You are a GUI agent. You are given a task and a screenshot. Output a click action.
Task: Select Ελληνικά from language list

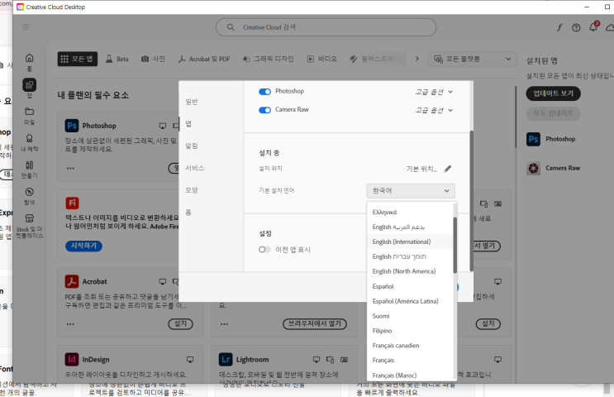[410, 212]
